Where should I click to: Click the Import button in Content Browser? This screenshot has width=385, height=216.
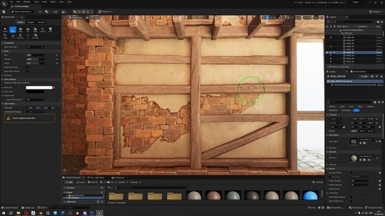pyautogui.click(x=81, y=182)
